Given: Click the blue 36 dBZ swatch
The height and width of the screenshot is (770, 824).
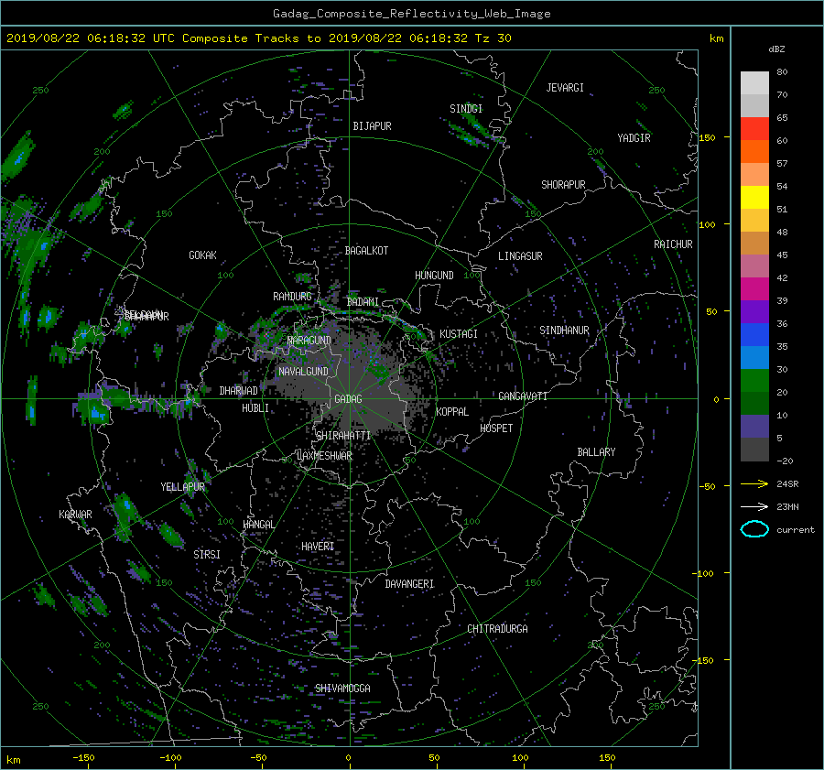Looking at the screenshot, I should (x=754, y=335).
